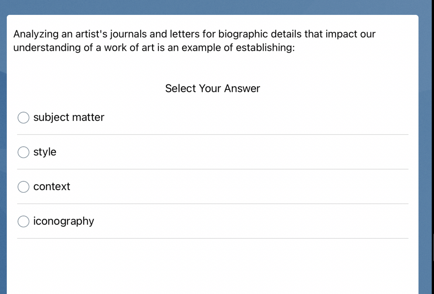
Task: Click the style answer label
Action: click(x=45, y=152)
